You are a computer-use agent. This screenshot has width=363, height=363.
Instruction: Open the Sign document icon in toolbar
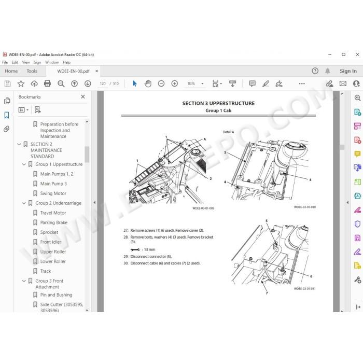[279, 83]
